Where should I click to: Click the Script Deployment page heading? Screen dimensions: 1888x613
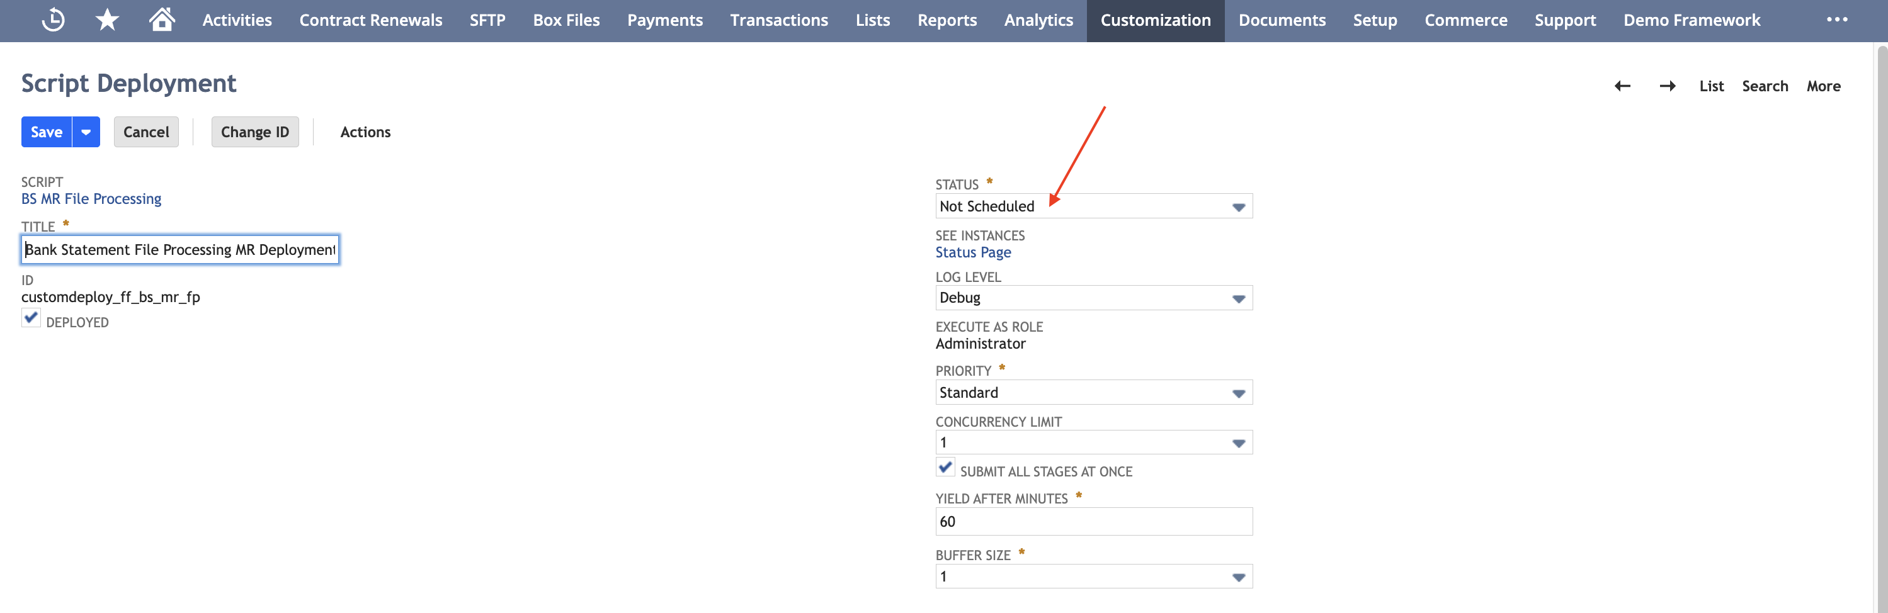click(128, 84)
